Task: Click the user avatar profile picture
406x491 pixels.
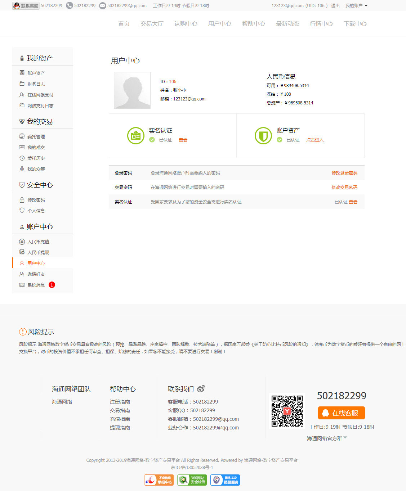Action: click(132, 90)
